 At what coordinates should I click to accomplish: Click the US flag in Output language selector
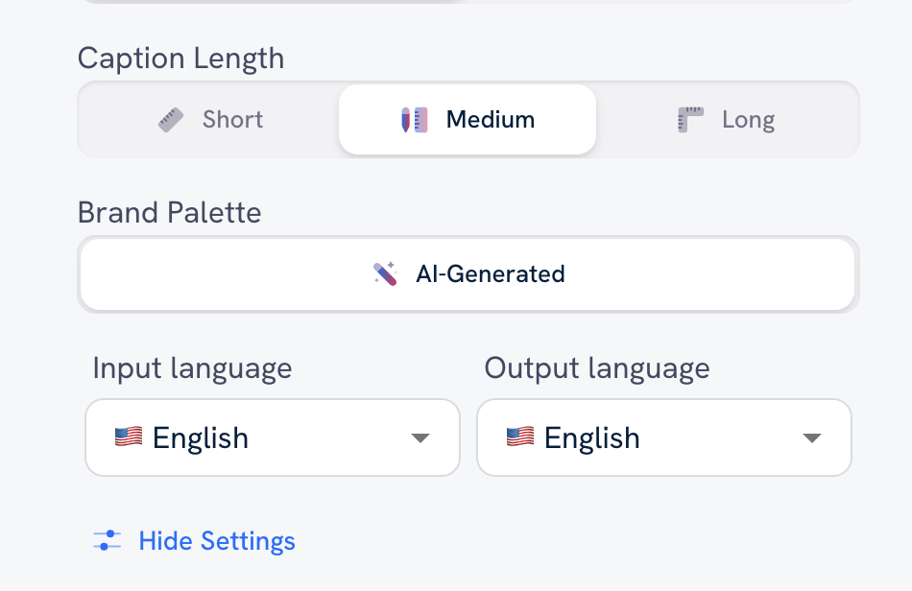(x=520, y=437)
